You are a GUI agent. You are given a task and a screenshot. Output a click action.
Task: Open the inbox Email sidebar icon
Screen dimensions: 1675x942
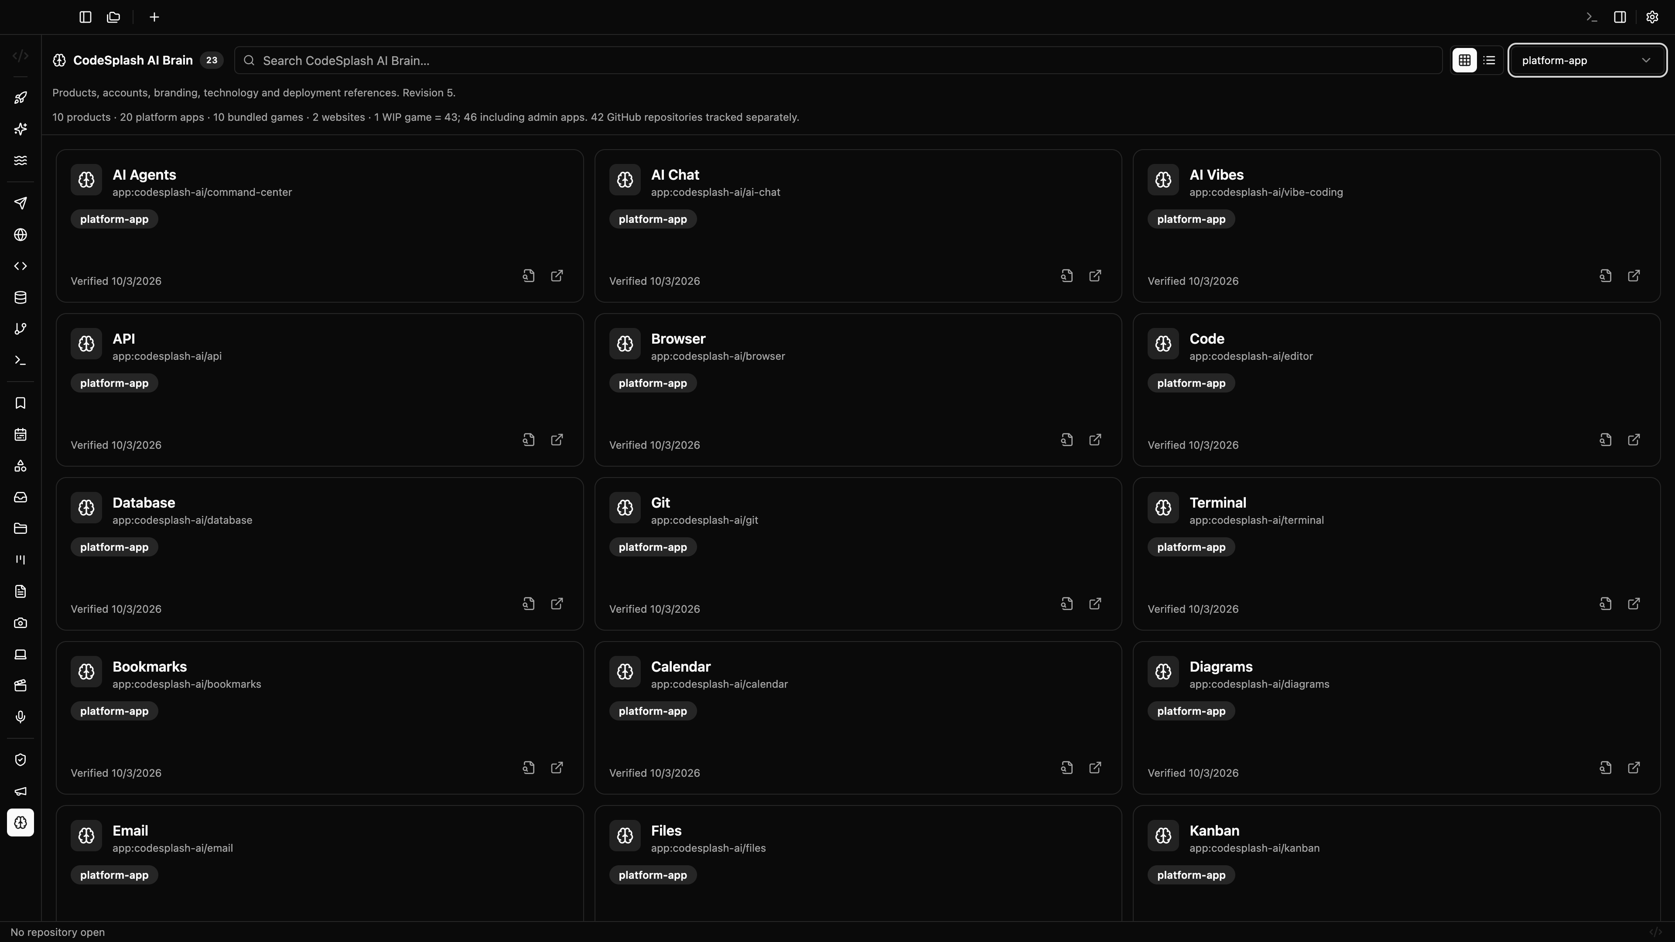[x=20, y=497]
